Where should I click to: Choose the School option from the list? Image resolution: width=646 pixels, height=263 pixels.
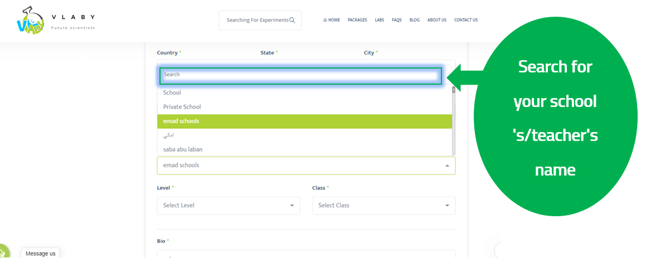[x=172, y=92]
